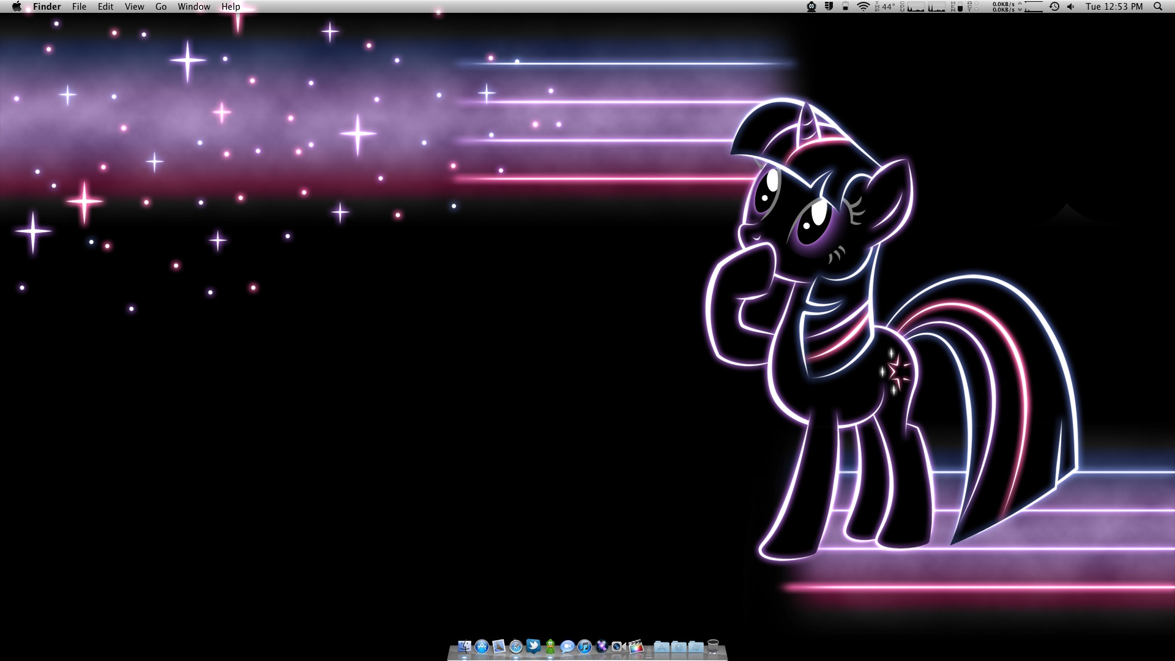The width and height of the screenshot is (1175, 661).
Task: Open the File menu
Action: coord(79,7)
